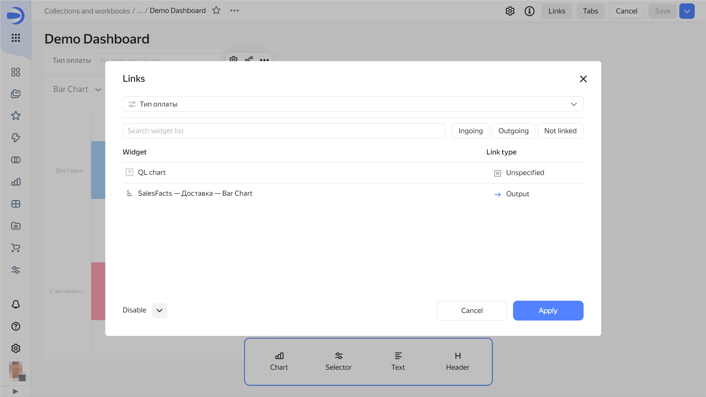
Task: Open Save options blue chevron dropdown
Action: click(687, 11)
